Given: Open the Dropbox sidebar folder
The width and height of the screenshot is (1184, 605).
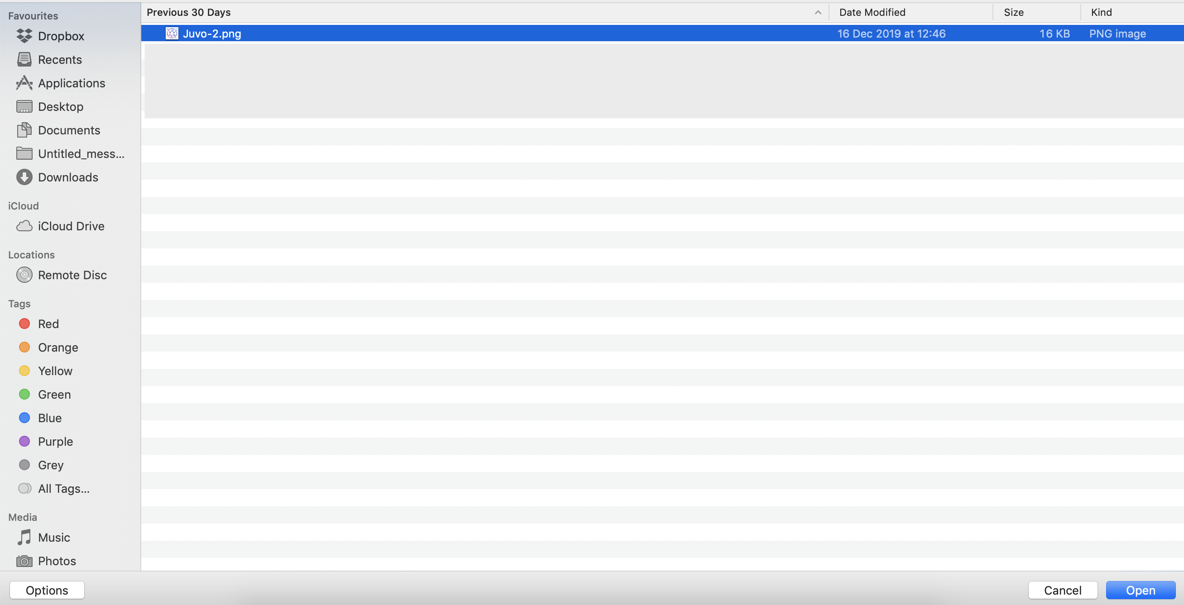Looking at the screenshot, I should 61,36.
